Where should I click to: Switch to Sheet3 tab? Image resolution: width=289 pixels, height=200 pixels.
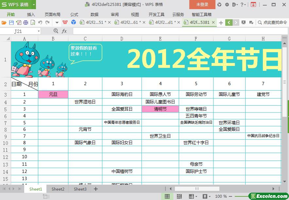click(80, 189)
